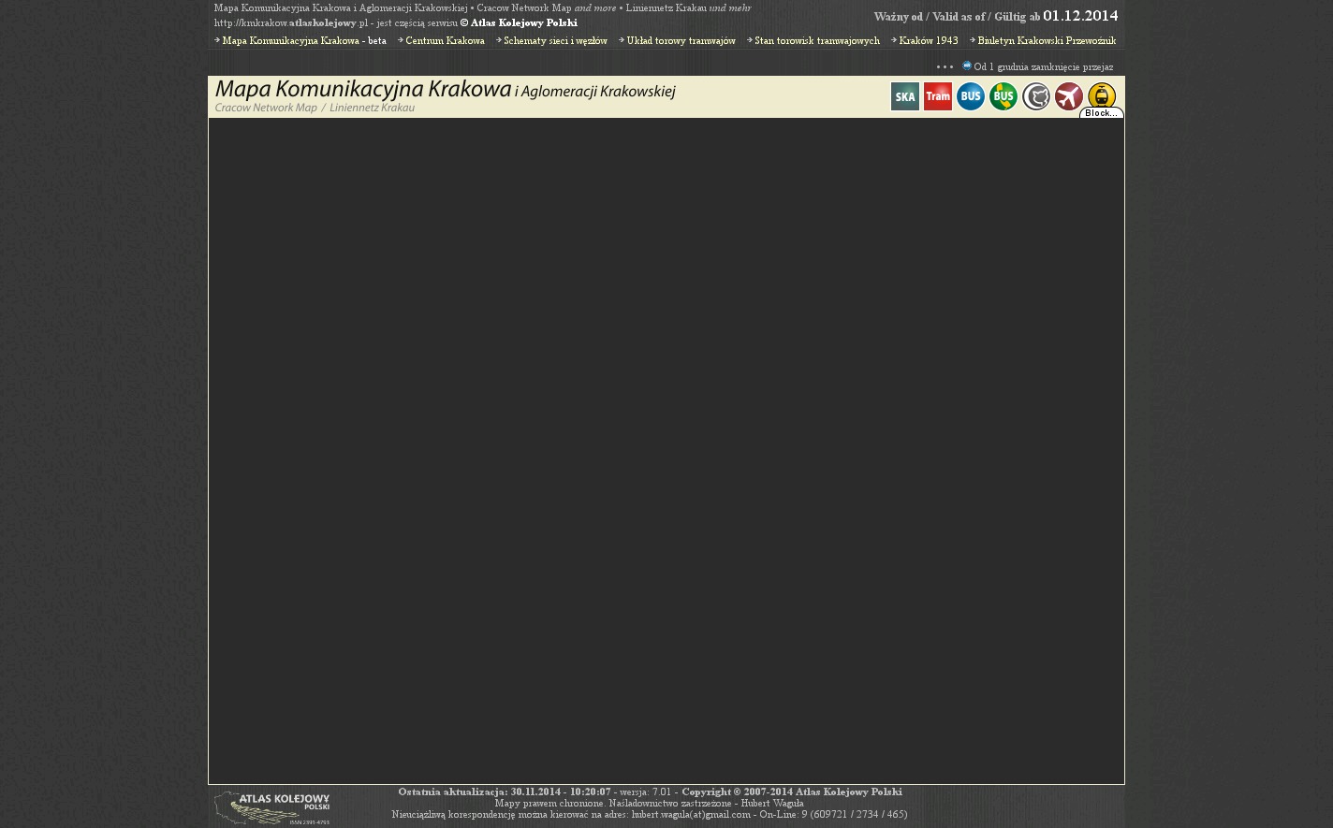Open Biuletyn Krakowski Przewoźnik

[x=1046, y=41]
